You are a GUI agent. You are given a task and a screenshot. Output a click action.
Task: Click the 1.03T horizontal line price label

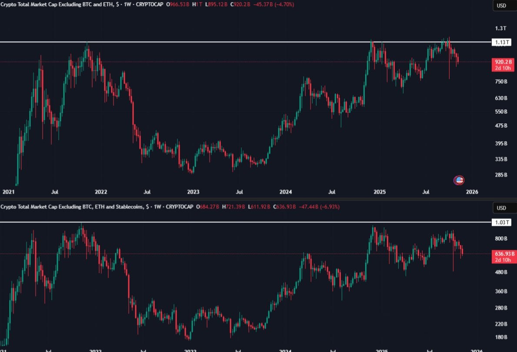click(x=501, y=222)
